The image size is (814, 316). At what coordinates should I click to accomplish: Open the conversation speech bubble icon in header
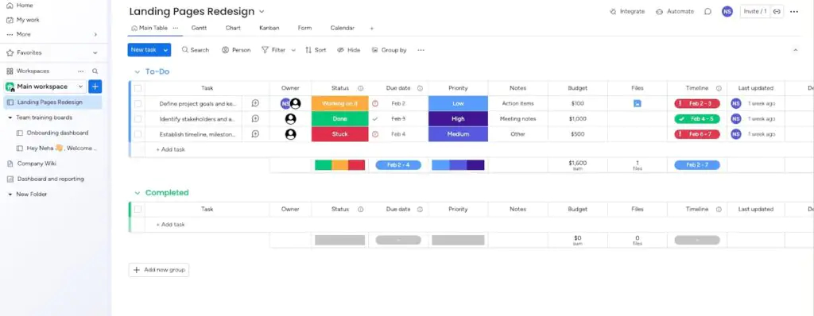click(x=707, y=11)
